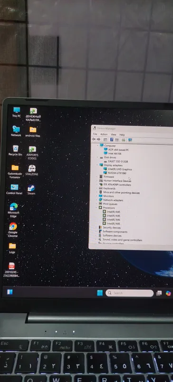Click the blue Help icon in toolbar
Image resolution: width=173 pixels, height=382 pixels.
coord(112,139)
